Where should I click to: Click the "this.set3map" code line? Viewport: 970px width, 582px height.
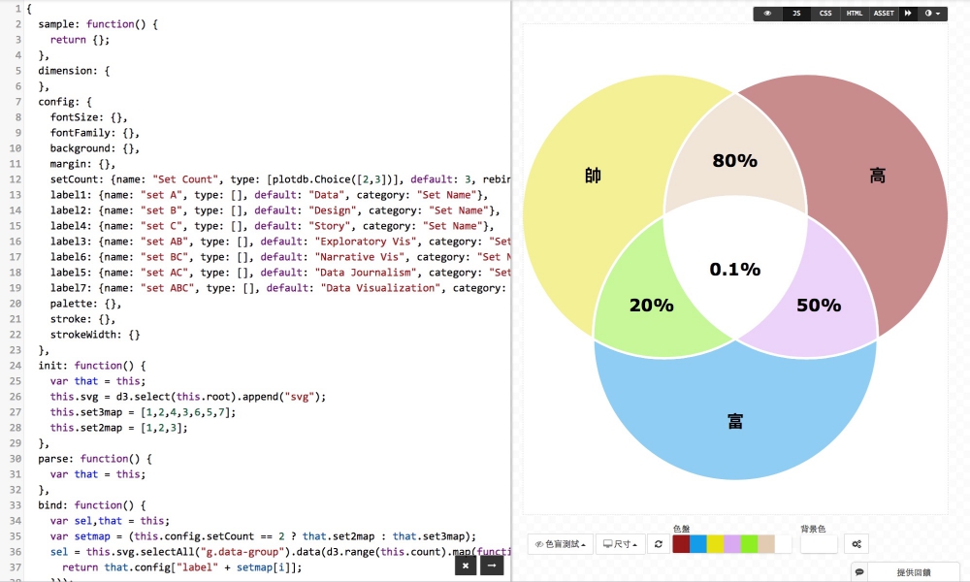coord(143,412)
